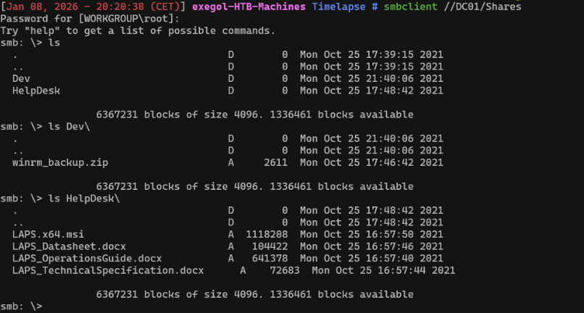Click the Dev directory in the first listing

21,78
